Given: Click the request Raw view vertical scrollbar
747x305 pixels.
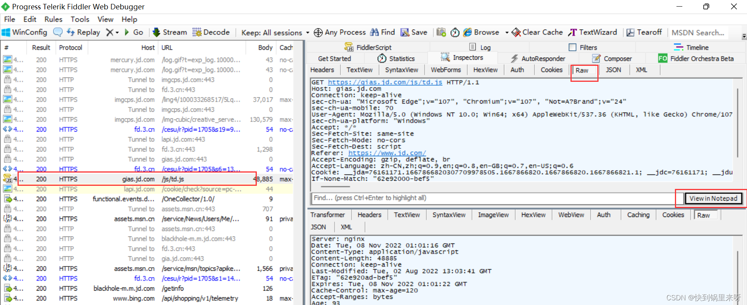Looking at the screenshot, I should [737, 123].
